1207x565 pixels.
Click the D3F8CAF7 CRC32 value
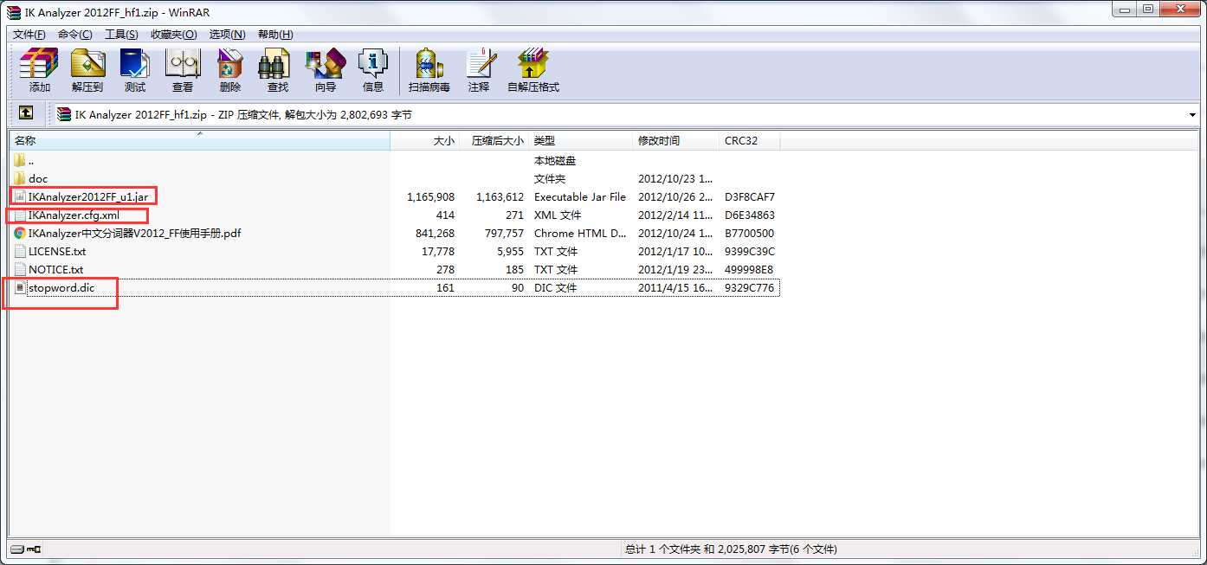[x=750, y=197]
